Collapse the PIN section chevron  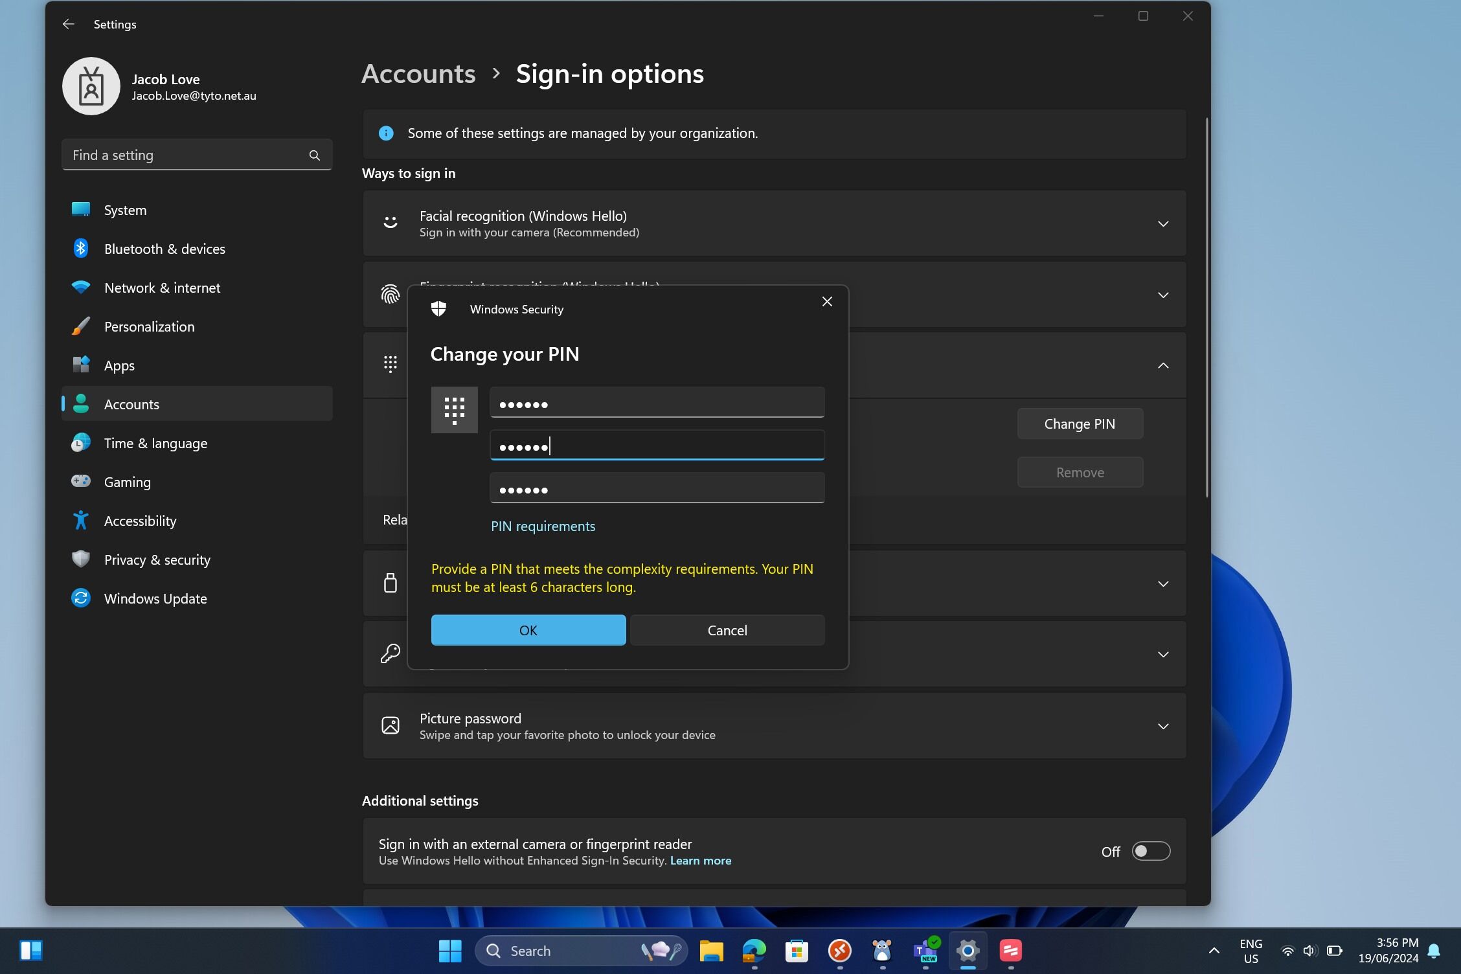click(1162, 366)
